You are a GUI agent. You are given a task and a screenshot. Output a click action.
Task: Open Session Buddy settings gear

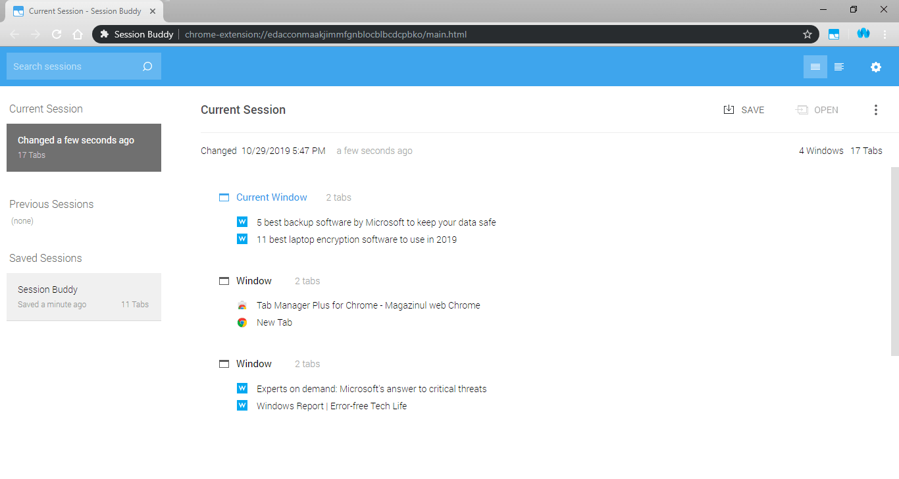pyautogui.click(x=876, y=66)
